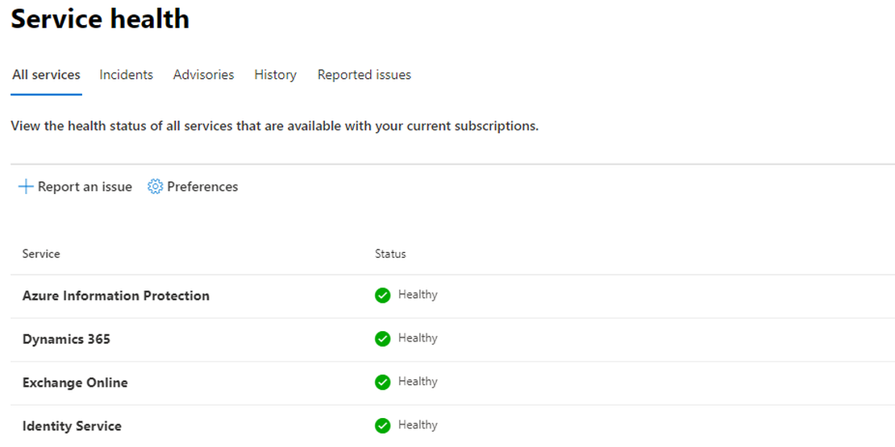Open the History tab
This screenshot has height=447, width=895.
tap(275, 75)
